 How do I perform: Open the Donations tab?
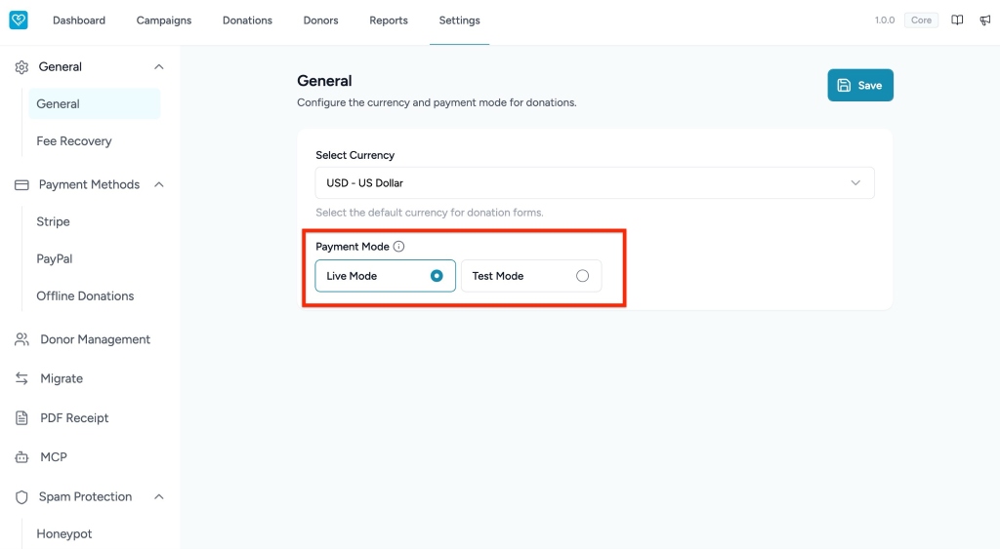point(247,20)
